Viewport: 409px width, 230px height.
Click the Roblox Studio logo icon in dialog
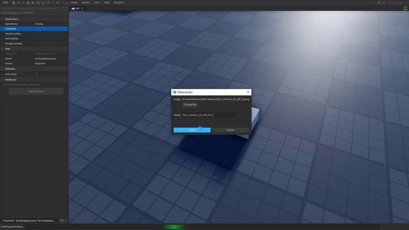[x=174, y=92]
